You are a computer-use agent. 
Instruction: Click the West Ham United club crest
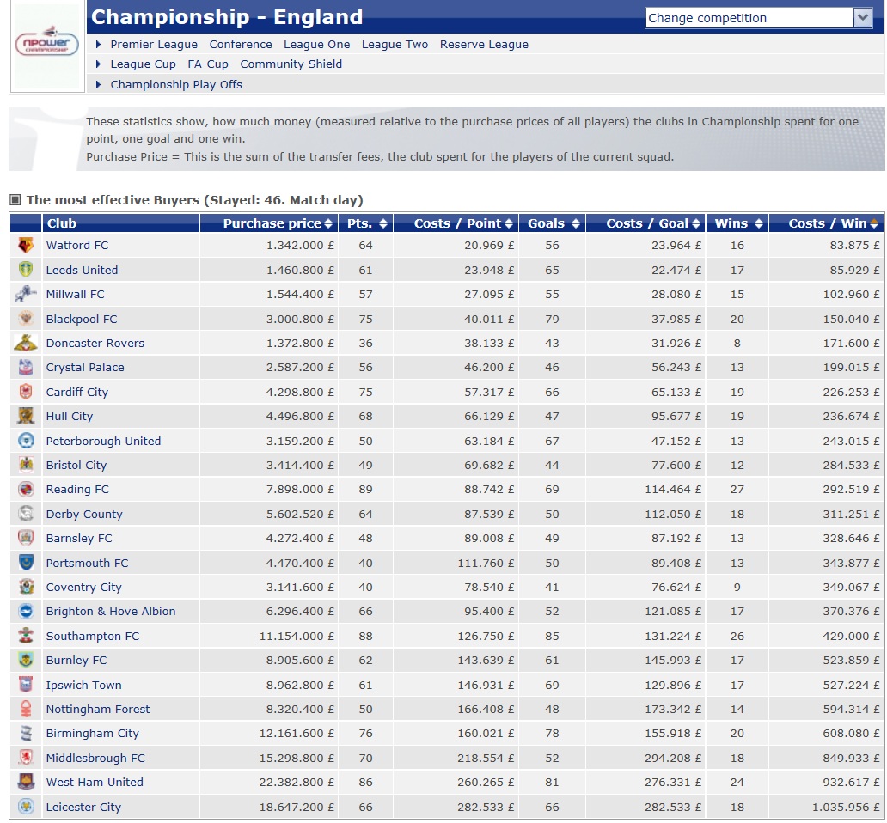[26, 783]
